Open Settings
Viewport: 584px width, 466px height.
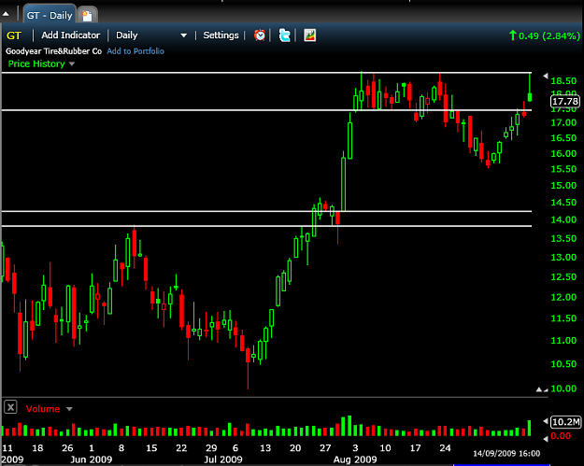[x=221, y=35]
